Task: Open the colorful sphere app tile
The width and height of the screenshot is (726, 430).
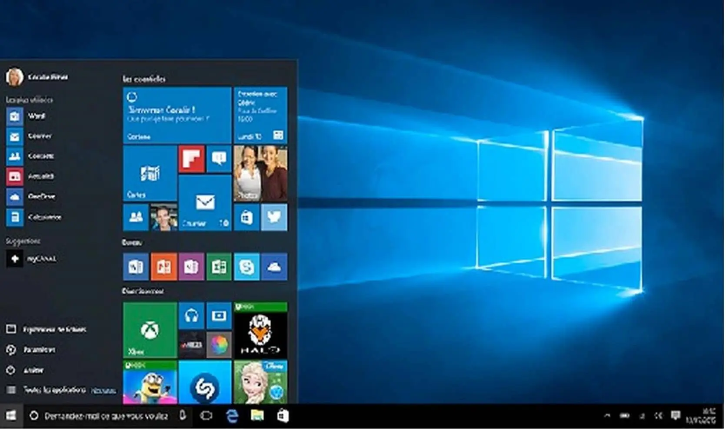Action: [x=219, y=345]
